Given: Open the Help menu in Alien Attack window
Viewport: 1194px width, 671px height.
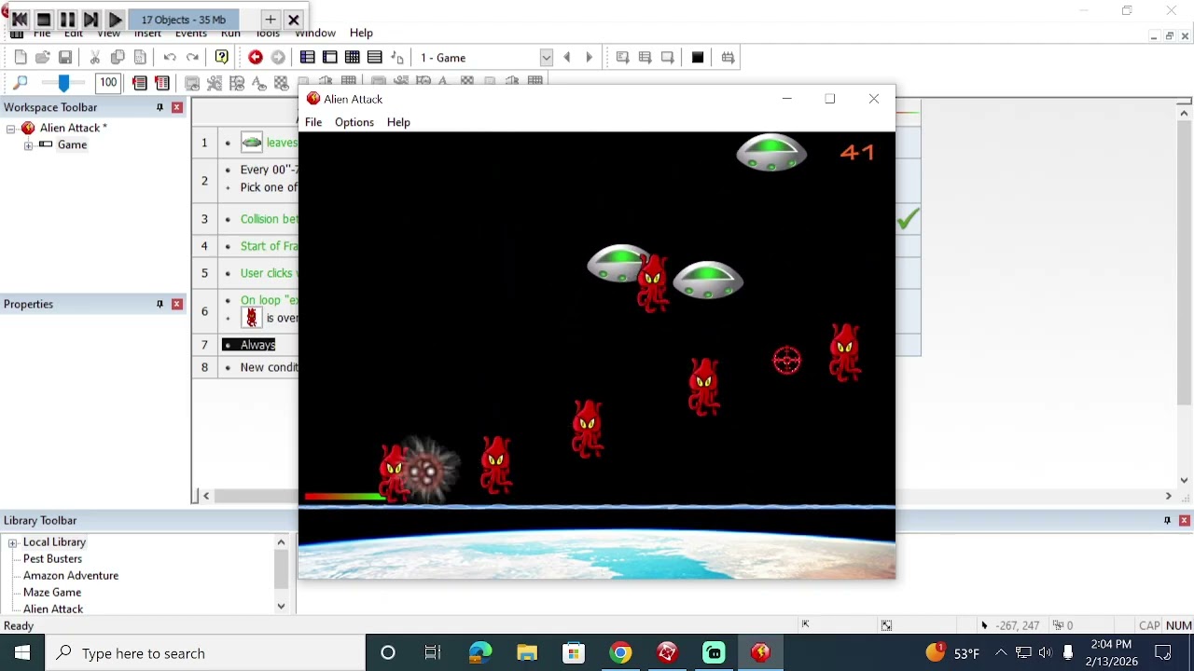Looking at the screenshot, I should [x=398, y=122].
